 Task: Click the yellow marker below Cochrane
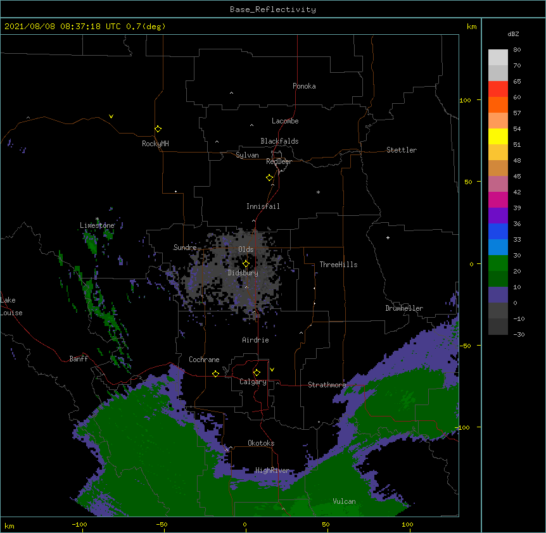(215, 373)
